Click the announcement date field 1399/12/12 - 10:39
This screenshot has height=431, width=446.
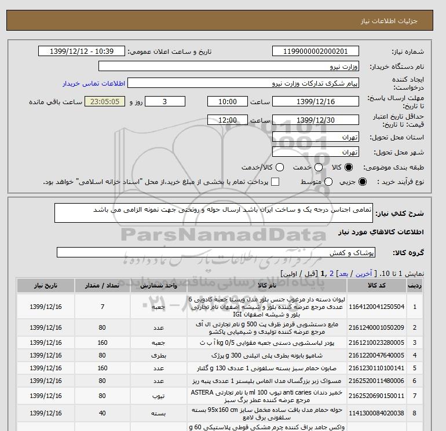pos(82,51)
